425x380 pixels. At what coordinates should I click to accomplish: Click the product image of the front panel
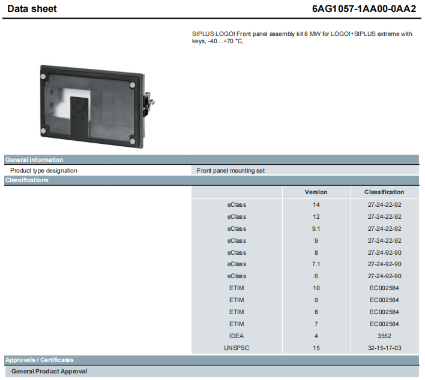94,107
